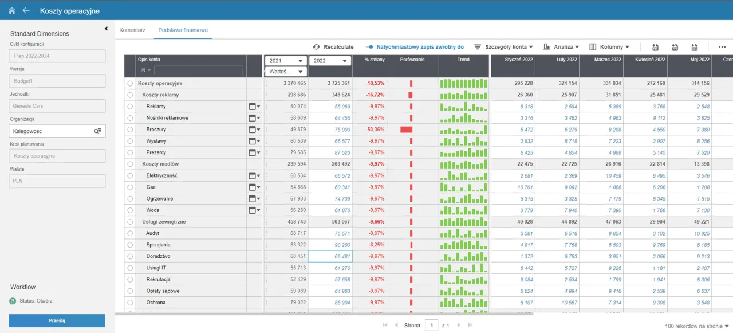Open organization picker icon in Ksiegowosc field

tap(98, 131)
